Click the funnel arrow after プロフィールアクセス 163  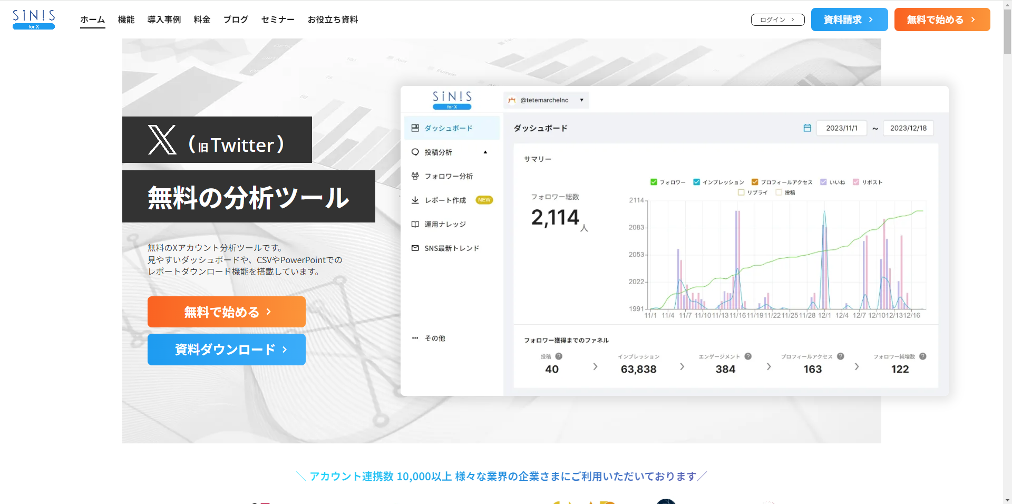[857, 366]
